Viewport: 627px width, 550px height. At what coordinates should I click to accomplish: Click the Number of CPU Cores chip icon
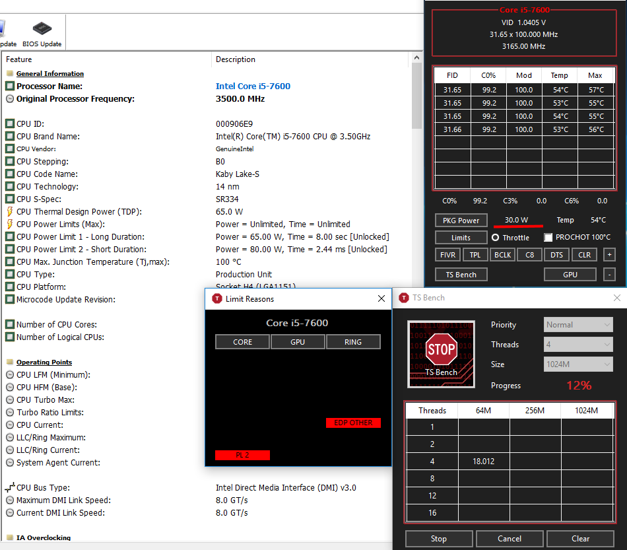10,324
